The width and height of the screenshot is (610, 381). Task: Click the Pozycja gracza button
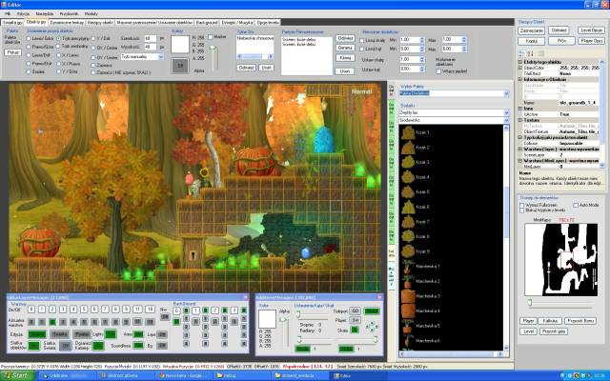pos(554,331)
